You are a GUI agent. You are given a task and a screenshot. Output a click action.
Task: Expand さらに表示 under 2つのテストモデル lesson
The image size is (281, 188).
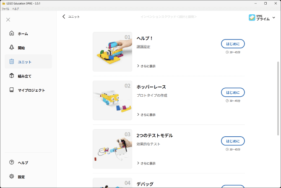(146, 163)
